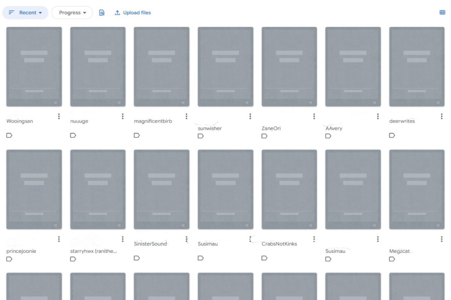This screenshot has width=451, height=300.
Task: Click the shelf tag icon under Megzcat
Action: tap(392, 259)
